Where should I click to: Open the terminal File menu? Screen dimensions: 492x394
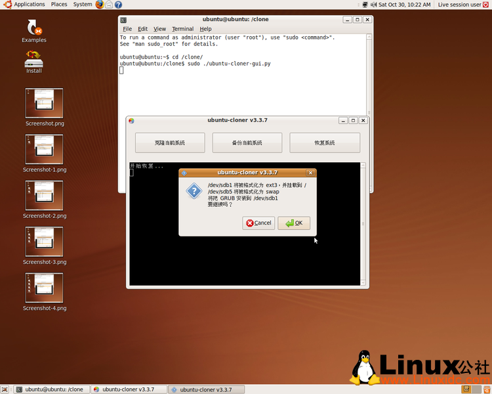point(127,29)
